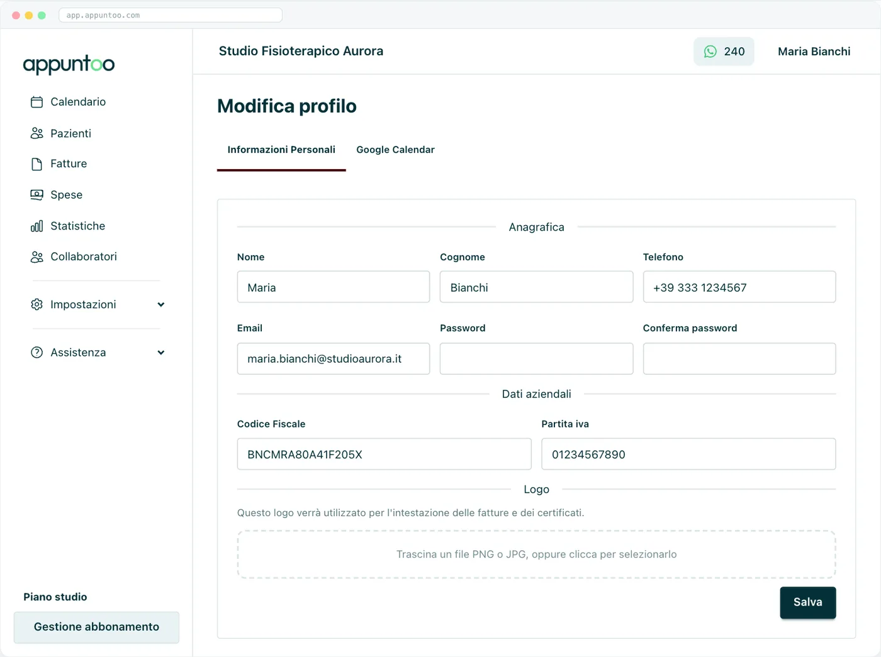This screenshot has height=657, width=881.
Task: Click the logo upload drop zone
Action: pyautogui.click(x=536, y=555)
